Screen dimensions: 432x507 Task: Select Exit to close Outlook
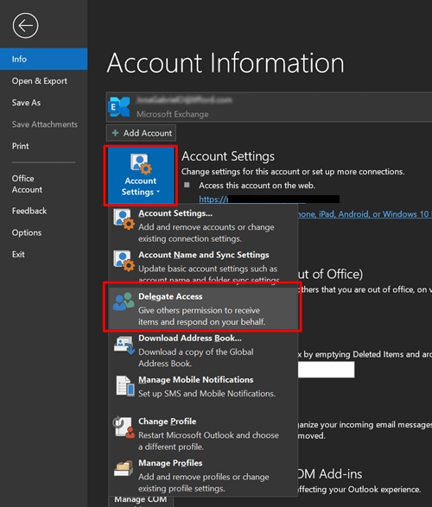[44, 255]
